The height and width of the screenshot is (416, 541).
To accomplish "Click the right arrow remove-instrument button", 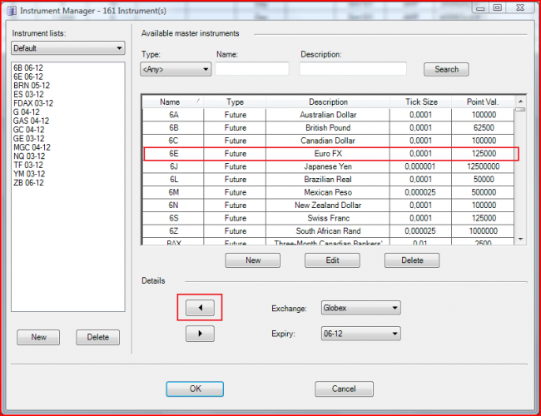I will (200, 334).
